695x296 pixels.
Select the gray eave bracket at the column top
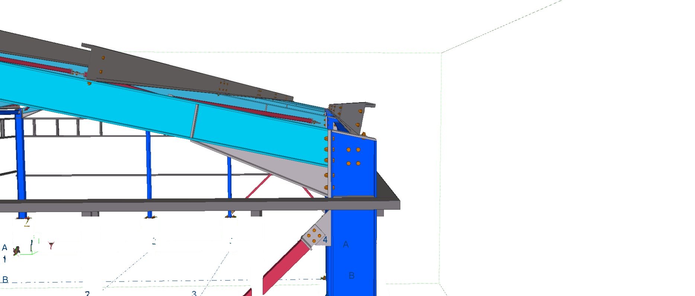[x=353, y=116]
